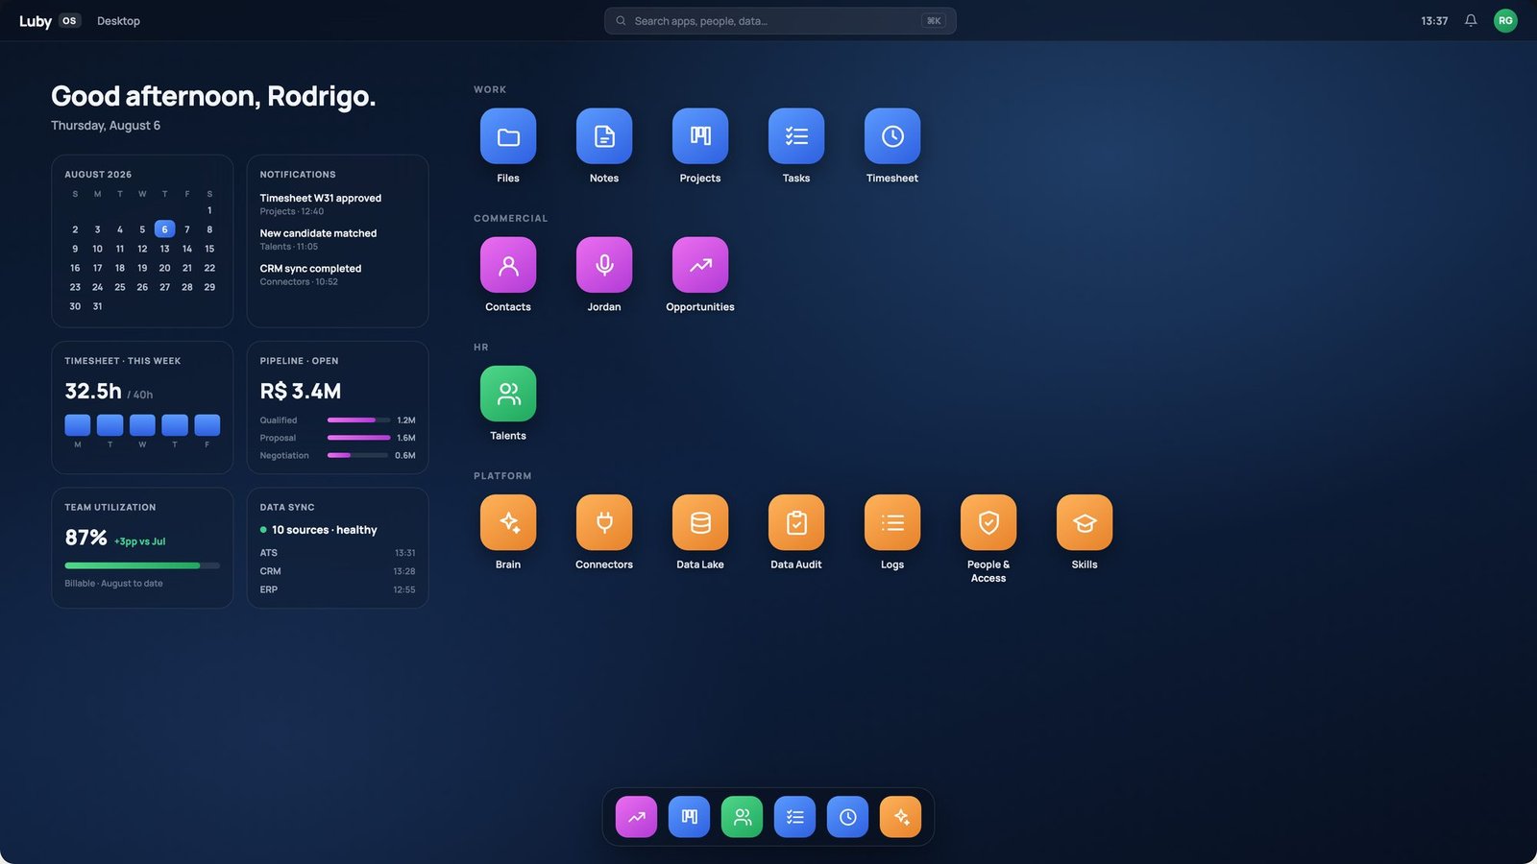Click the Tasks checklist icon in dock
Screen dimensions: 1537x864
click(794, 817)
